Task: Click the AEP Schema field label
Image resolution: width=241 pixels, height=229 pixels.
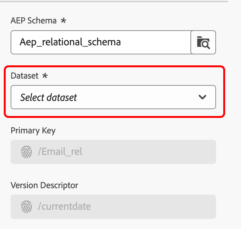Action: pos(33,21)
